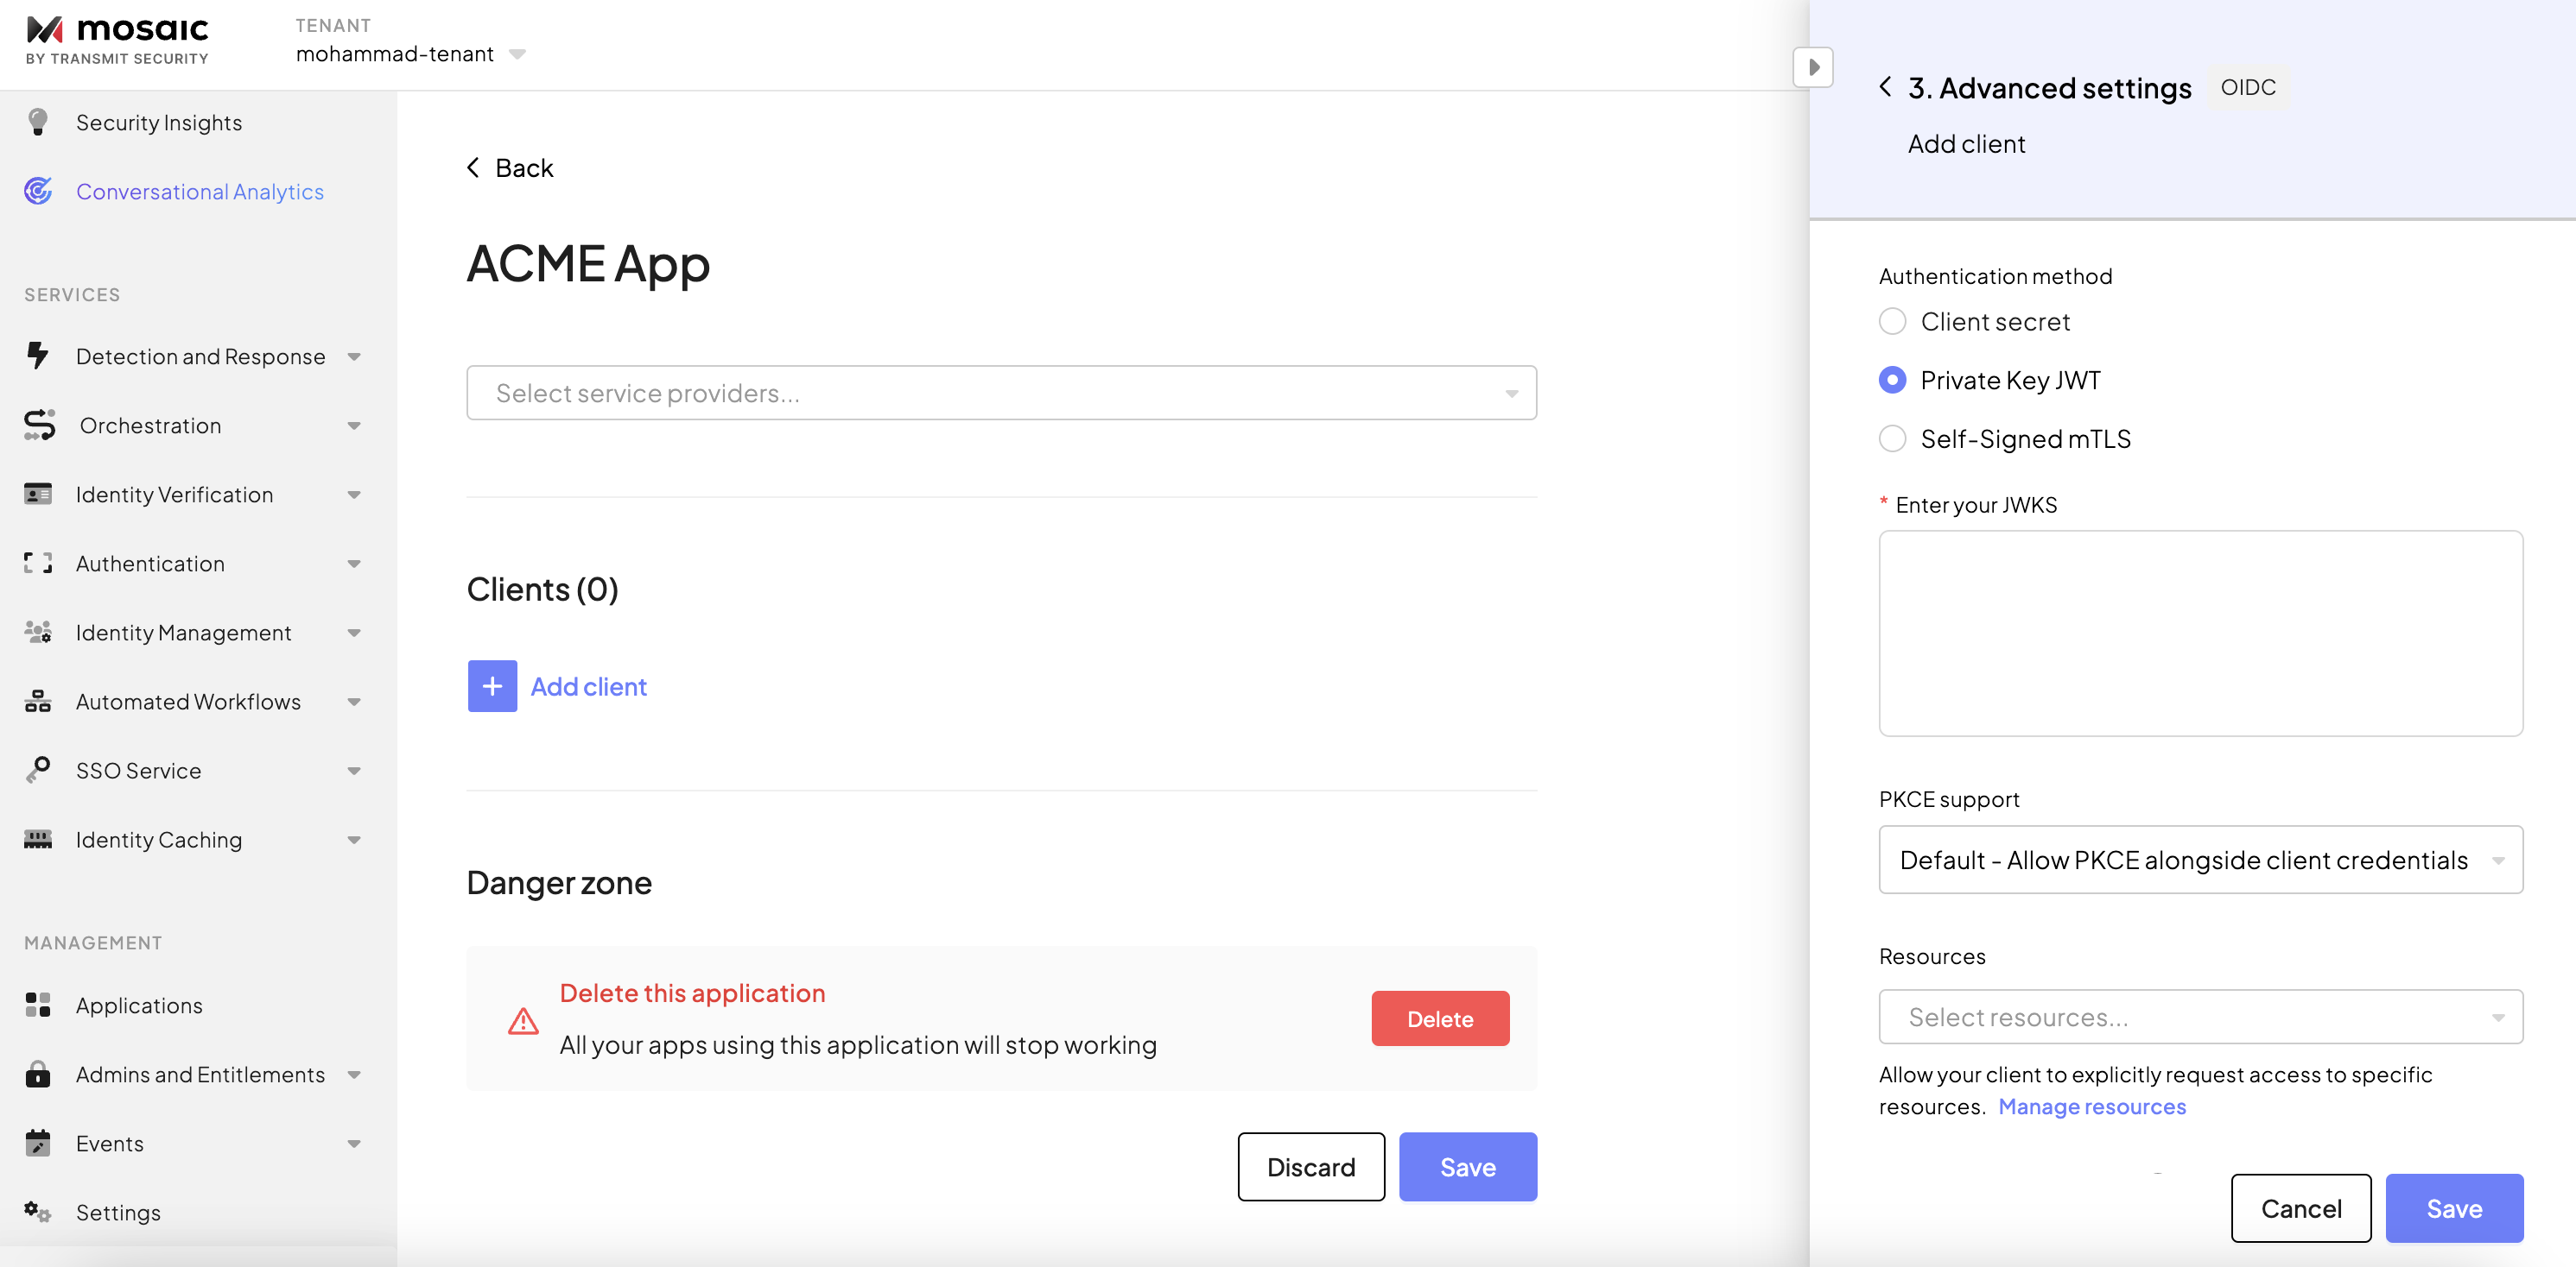Click the Settings gears icon
The image size is (2576, 1267).
pos(38,1211)
